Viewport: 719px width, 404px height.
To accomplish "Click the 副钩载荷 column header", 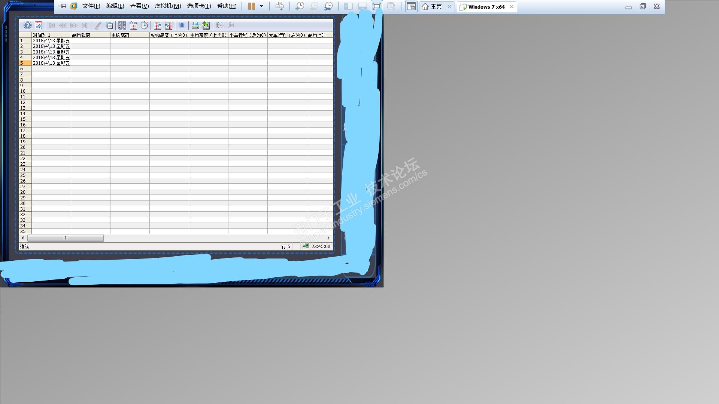I will point(90,35).
